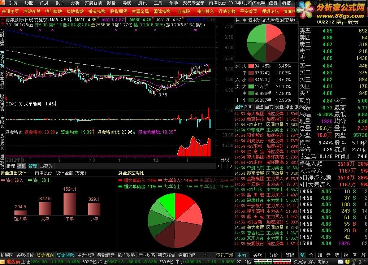This screenshot has height=265, width=368.
Task: Switch to the 研究报告 bottom tab
Action: pyautogui.click(x=166, y=255)
